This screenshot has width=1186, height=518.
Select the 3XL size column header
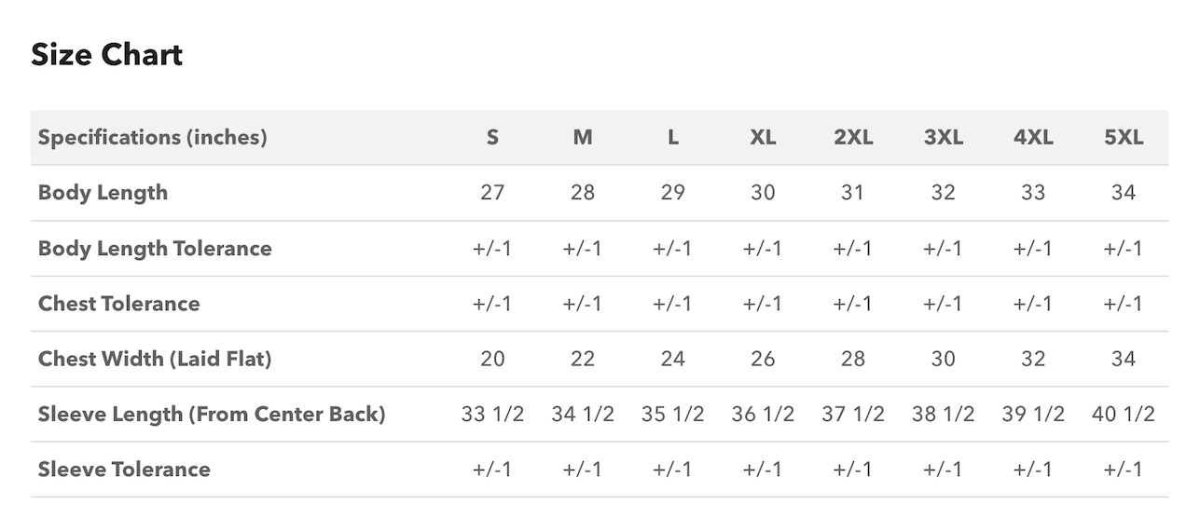tap(943, 138)
